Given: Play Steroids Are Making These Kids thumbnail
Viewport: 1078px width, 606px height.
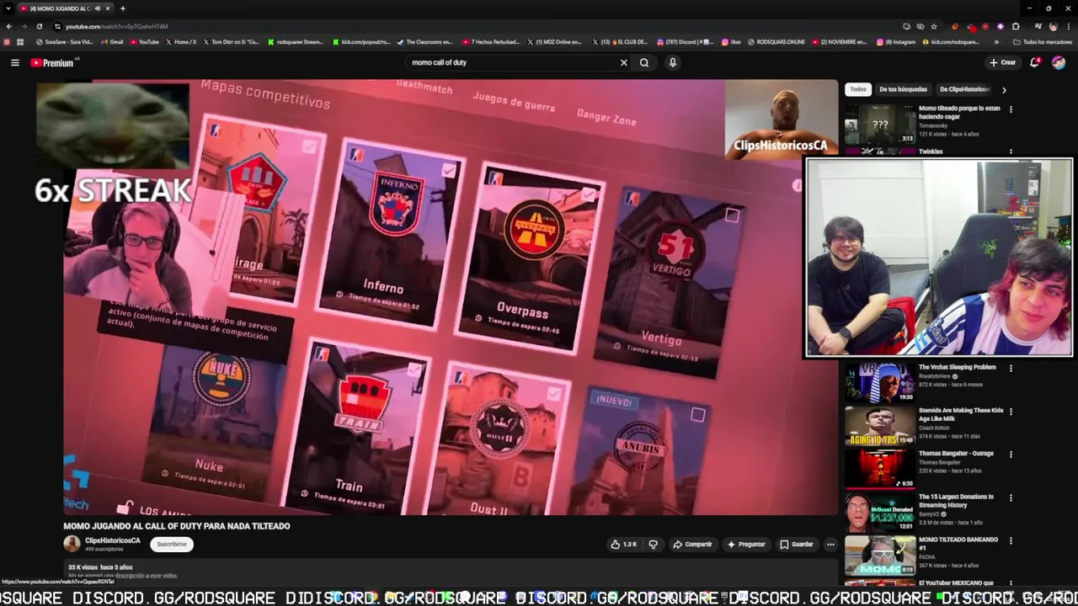Looking at the screenshot, I should tap(880, 425).
